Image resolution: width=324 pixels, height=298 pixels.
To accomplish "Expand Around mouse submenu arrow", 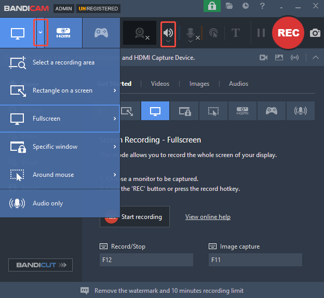I will click(115, 175).
